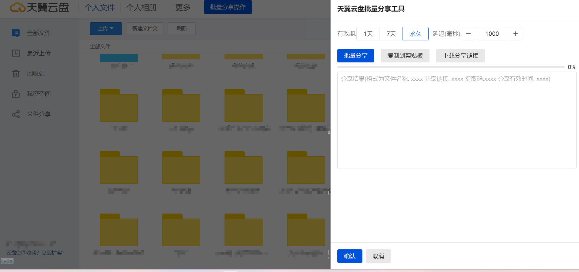Click the 全部文件 breadcrumb
This screenshot has width=579, height=272.
pos(100,47)
